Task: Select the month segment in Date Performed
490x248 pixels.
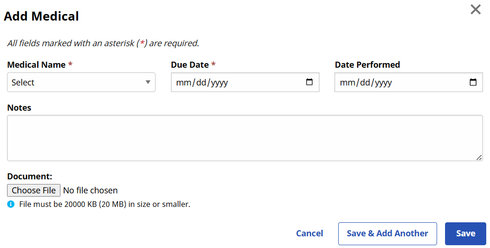Action: point(345,83)
